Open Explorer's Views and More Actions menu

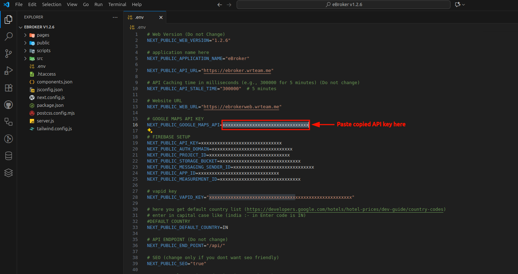115,17
